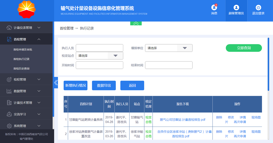The height and width of the screenshot is (143, 273).
Task: Expand 计量仪表管理 menu chevron
Action: click(x=39, y=28)
